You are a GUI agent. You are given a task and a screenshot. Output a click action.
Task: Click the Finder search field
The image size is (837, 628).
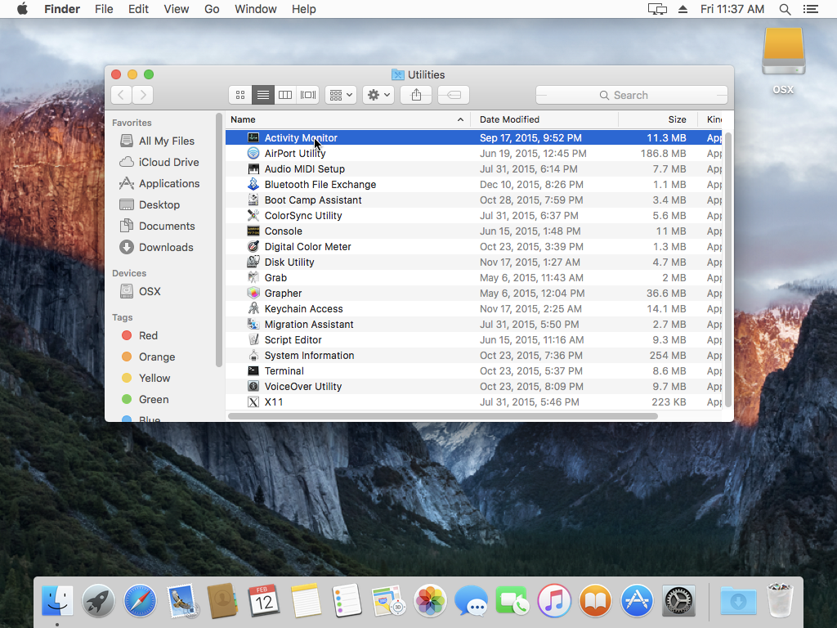point(632,95)
